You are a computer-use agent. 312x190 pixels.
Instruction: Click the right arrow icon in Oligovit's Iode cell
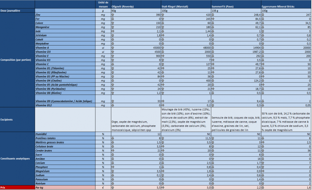pyautogui.click(x=113, y=31)
